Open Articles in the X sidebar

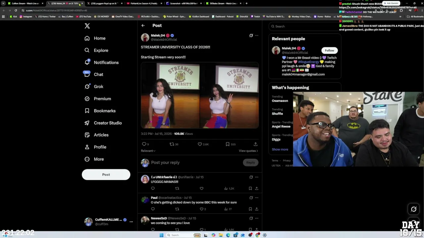click(96, 135)
